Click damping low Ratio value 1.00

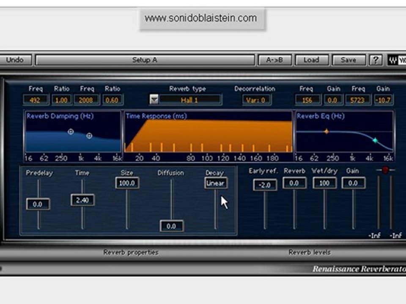61,100
